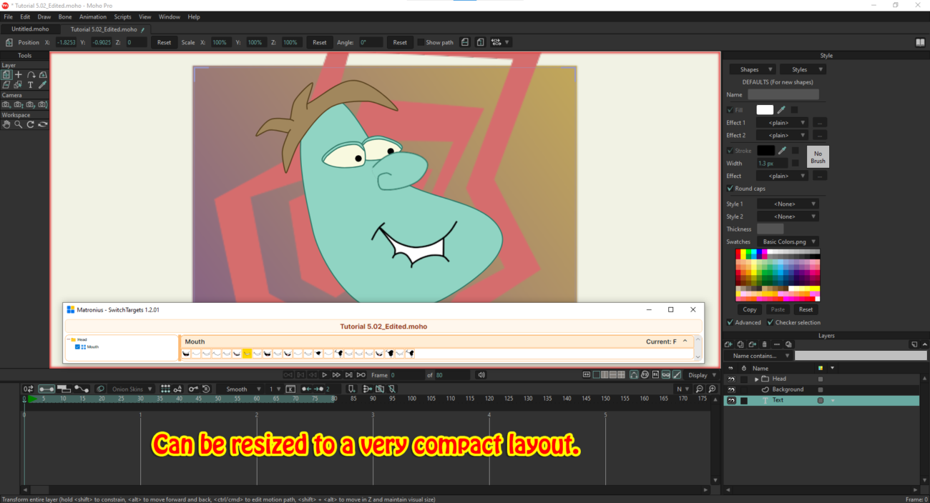This screenshot has height=503, width=930.
Task: Select the Pan Workspace hand tool
Action: pos(6,124)
